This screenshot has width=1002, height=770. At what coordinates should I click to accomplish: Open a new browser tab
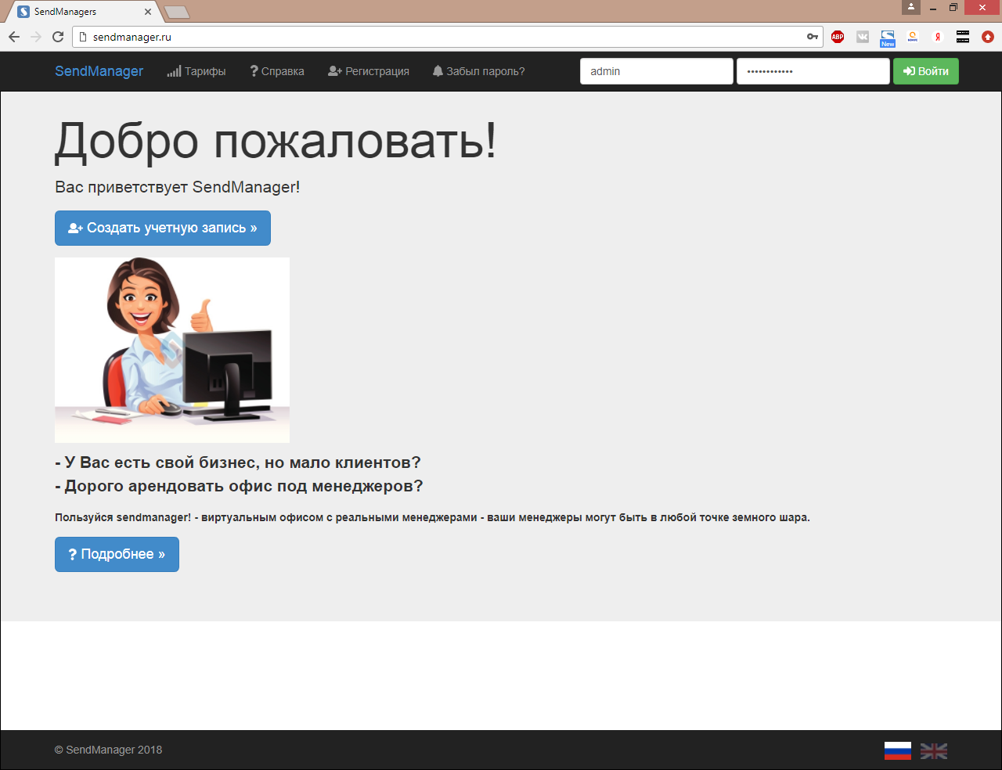click(177, 12)
